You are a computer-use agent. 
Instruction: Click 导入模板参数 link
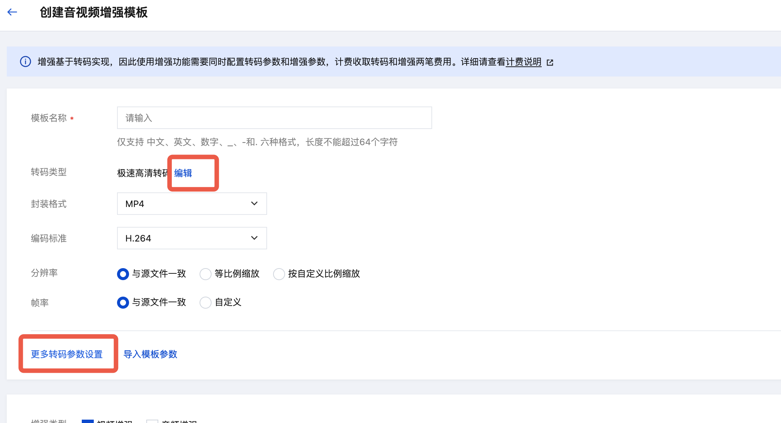(150, 354)
